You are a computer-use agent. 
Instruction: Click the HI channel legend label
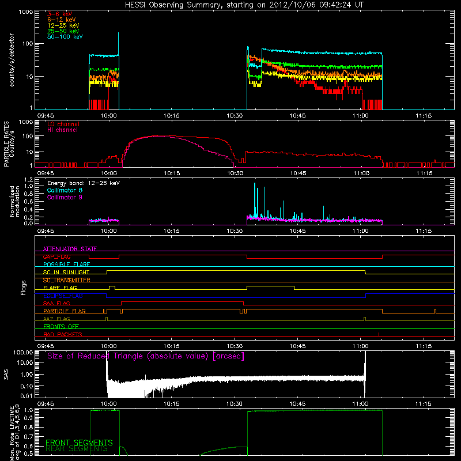point(63,130)
